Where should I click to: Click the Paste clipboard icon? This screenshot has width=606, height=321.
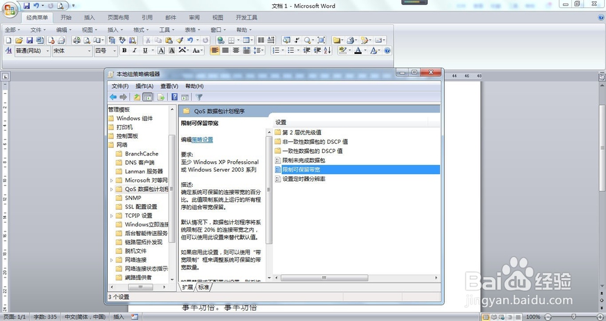click(x=168, y=40)
